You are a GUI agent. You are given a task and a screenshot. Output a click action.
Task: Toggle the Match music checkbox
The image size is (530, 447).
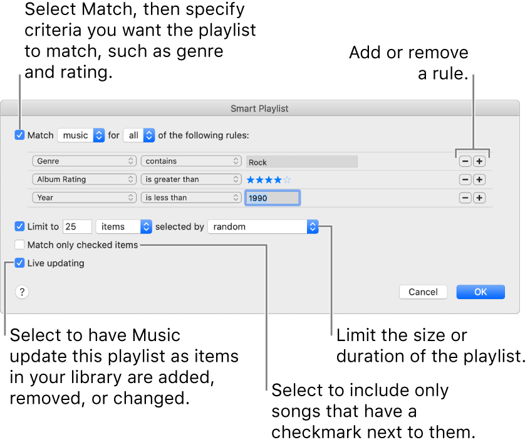tap(19, 135)
